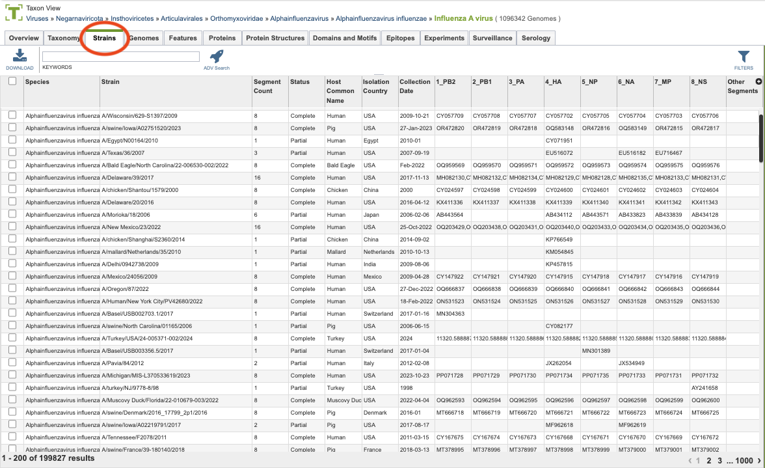Go to results page 2
Viewport: 765px width, 468px height.
[x=709, y=461]
